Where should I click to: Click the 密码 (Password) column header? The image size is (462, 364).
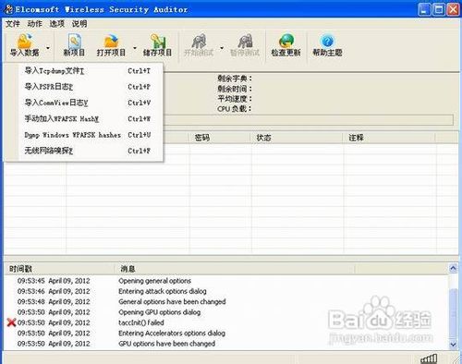click(220, 138)
